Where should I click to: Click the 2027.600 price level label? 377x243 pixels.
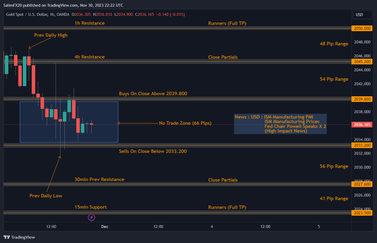click(362, 184)
